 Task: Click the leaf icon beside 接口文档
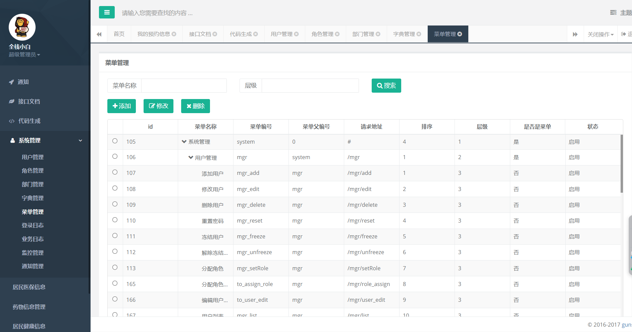tap(12, 101)
